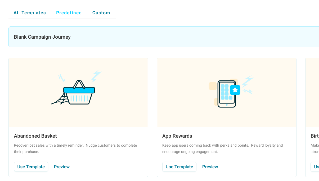319x181 pixels.
Task: Click the partially visible third card's Use Template button
Action: (x=316, y=167)
